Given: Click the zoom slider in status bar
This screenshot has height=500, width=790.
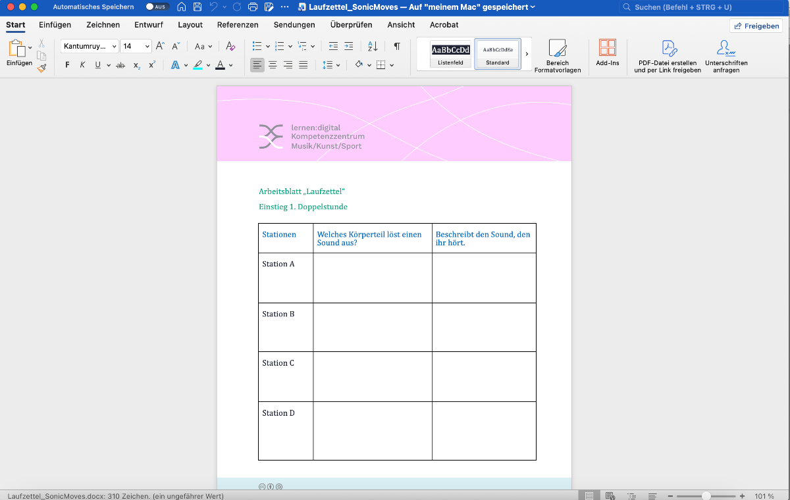Looking at the screenshot, I should coord(706,495).
